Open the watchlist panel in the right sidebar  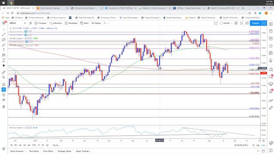point(271,24)
